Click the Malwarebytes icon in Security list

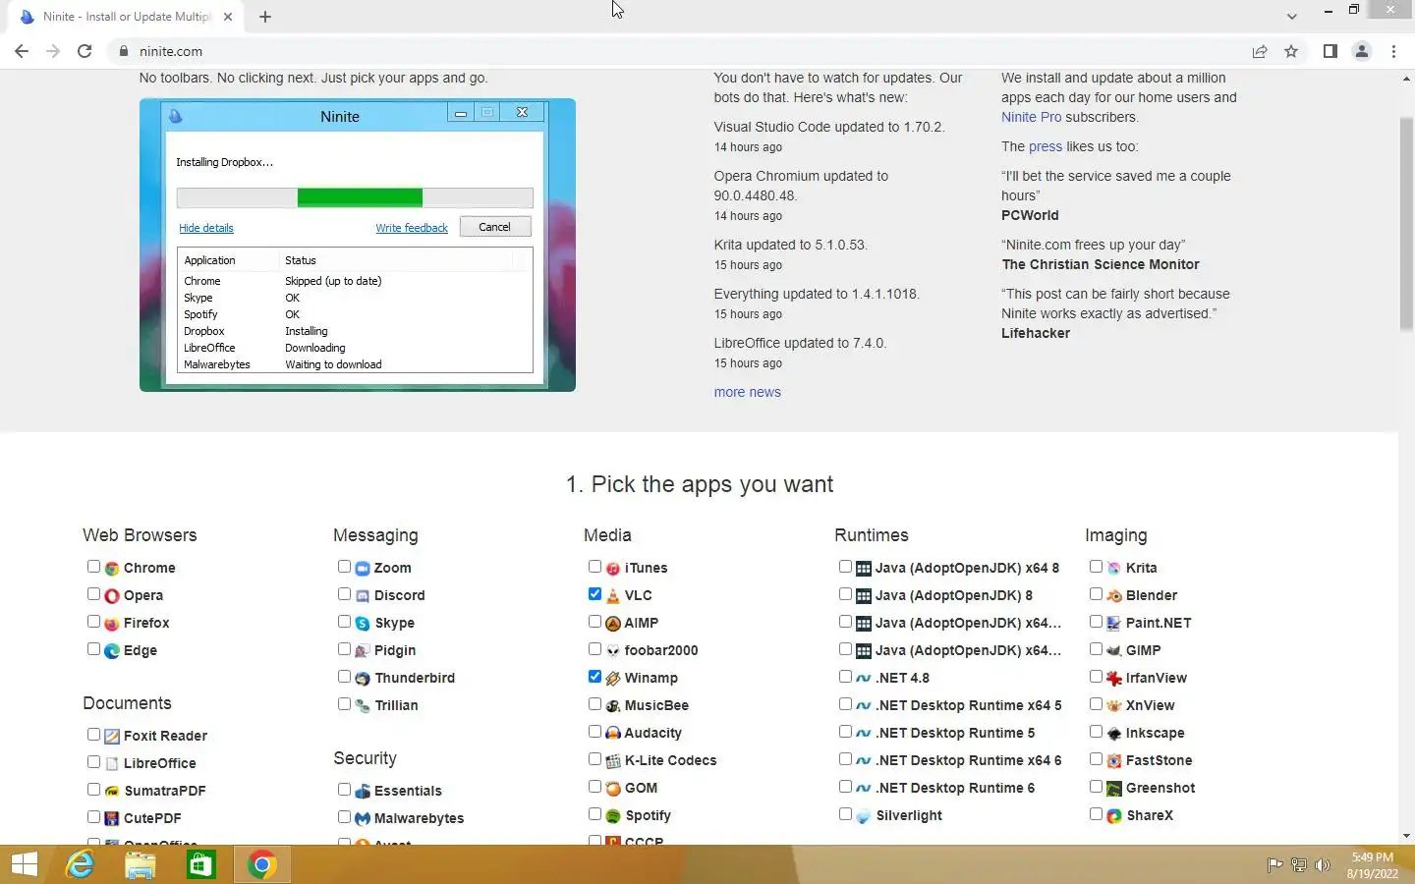(363, 818)
